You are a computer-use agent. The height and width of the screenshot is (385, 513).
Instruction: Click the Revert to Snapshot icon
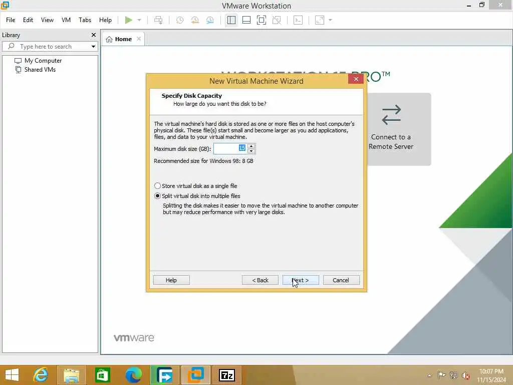[x=195, y=20]
